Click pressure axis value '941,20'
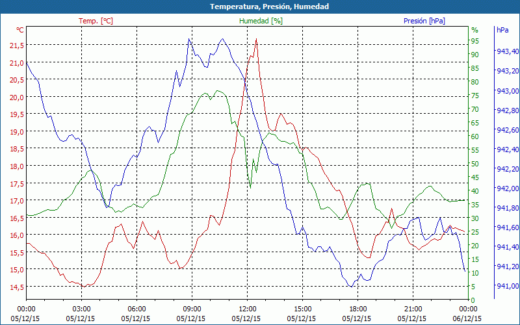520x325 pixels. (x=508, y=266)
